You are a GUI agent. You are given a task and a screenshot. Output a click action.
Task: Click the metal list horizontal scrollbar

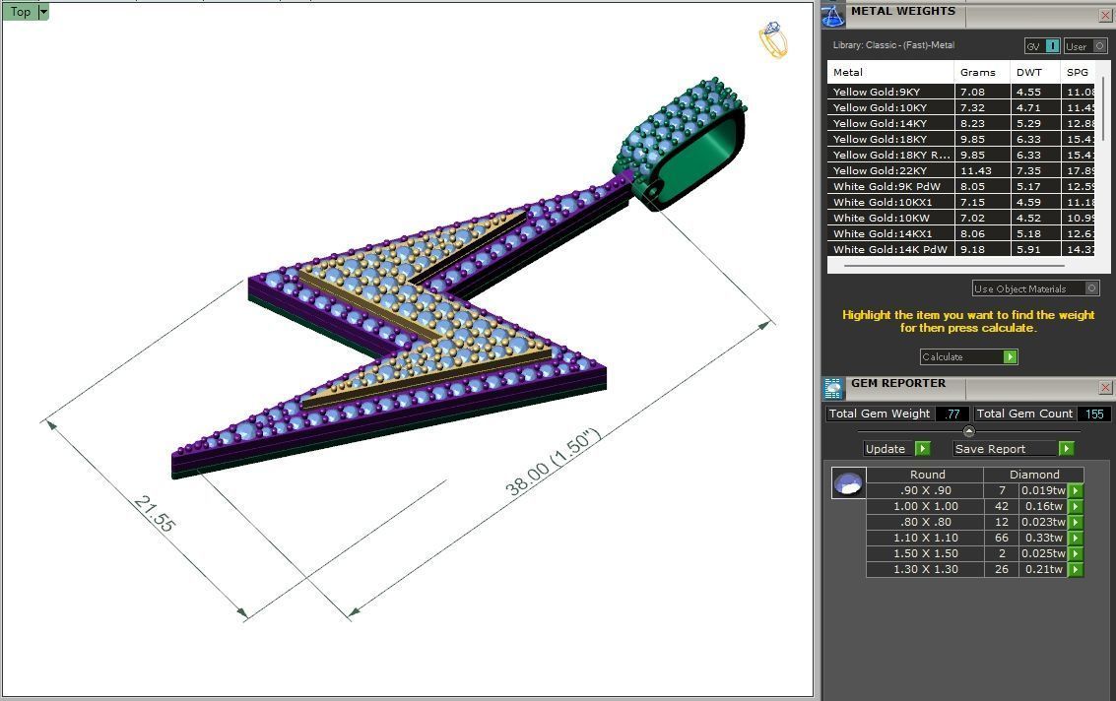pyautogui.click(x=953, y=266)
